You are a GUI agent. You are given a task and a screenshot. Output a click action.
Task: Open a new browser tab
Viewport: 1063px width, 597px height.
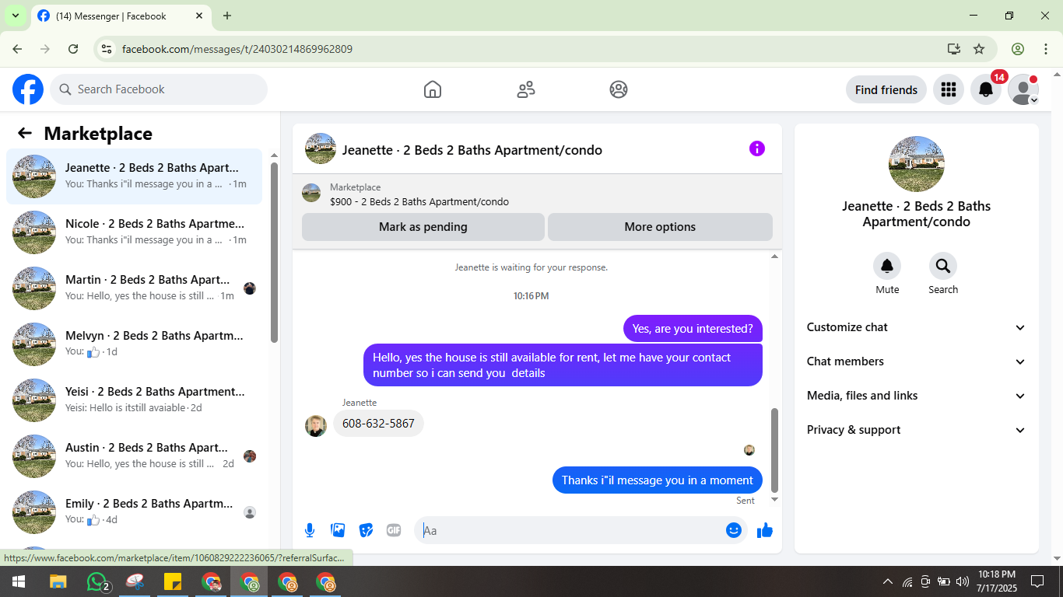tap(227, 16)
